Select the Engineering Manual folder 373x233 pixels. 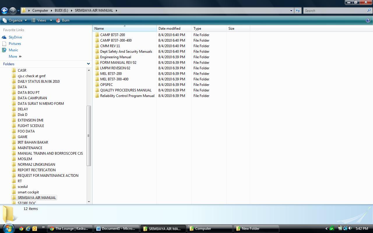pos(115,57)
